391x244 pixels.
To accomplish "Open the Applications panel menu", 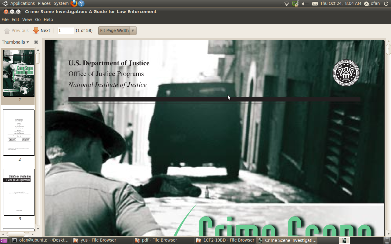I will [23, 4].
